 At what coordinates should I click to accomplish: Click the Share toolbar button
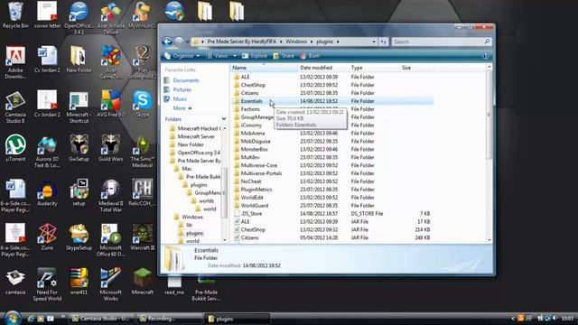[x=284, y=56]
